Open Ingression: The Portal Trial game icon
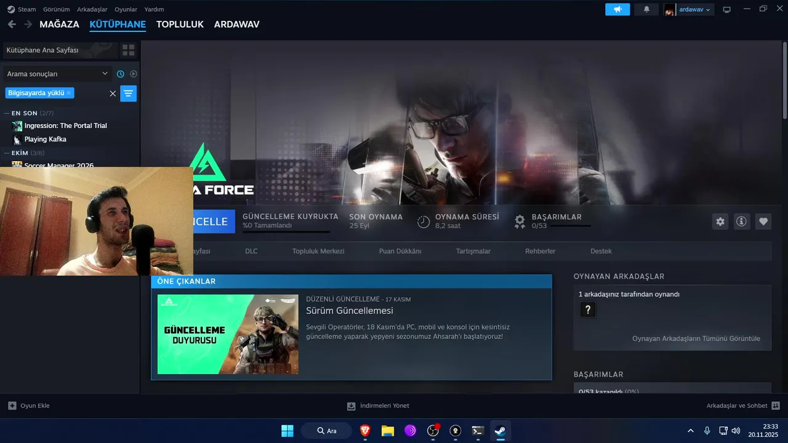This screenshot has width=788, height=443. [x=17, y=126]
